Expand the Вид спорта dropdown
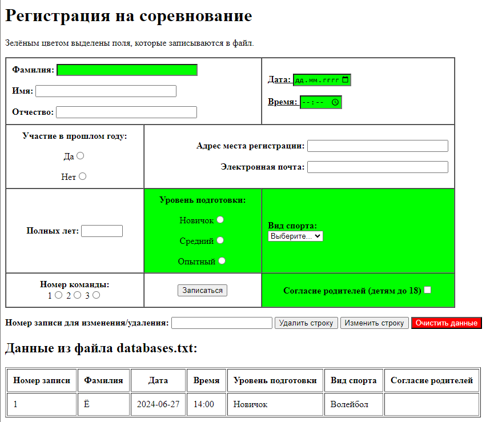The width and height of the screenshot is (486, 422). click(295, 236)
